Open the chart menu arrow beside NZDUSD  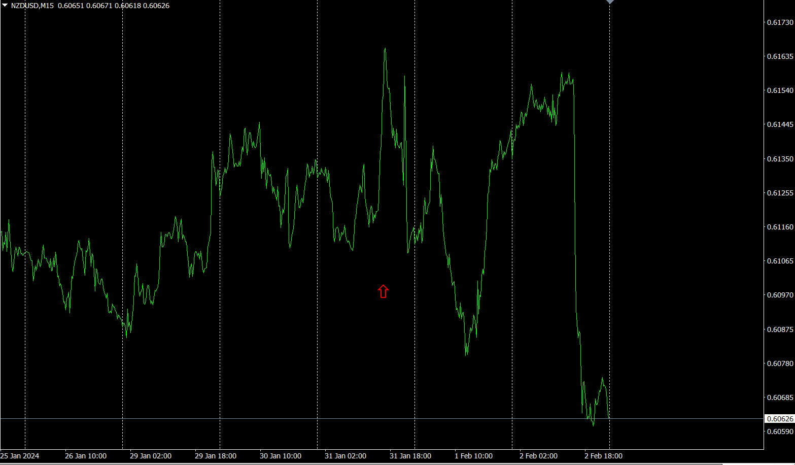(5, 6)
